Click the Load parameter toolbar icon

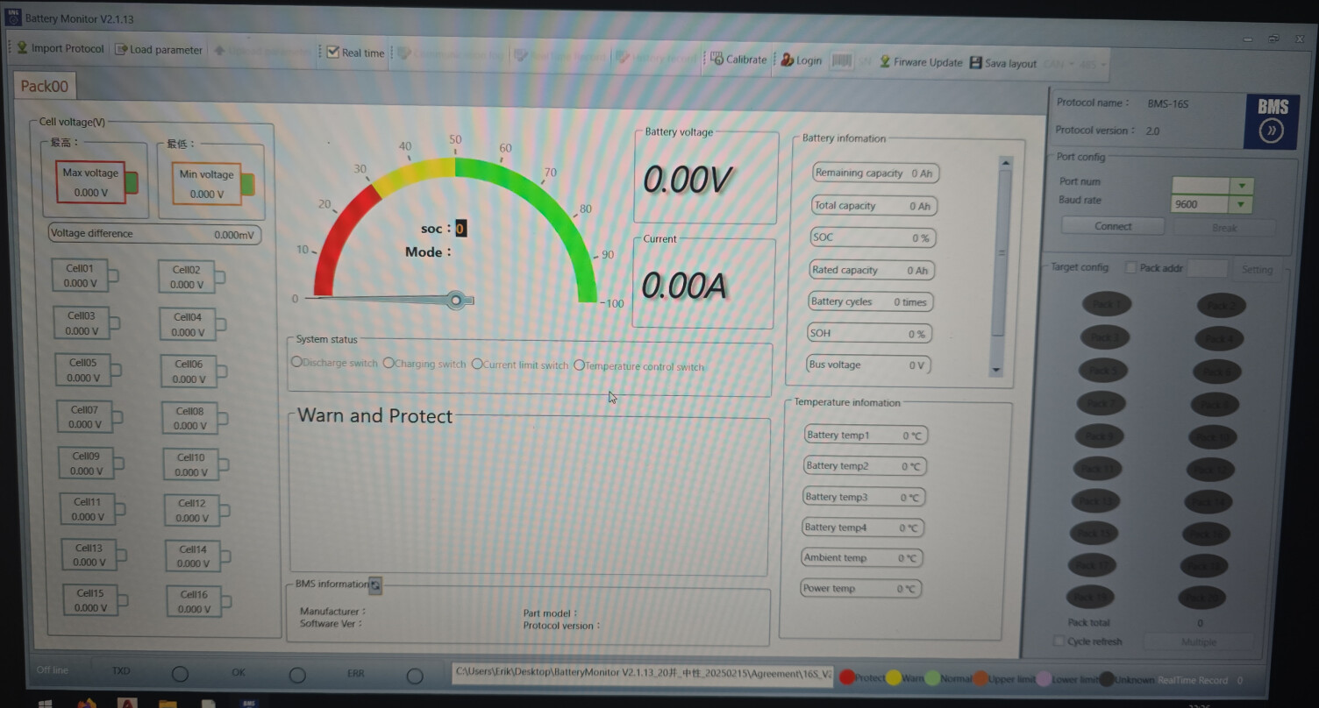click(x=121, y=50)
